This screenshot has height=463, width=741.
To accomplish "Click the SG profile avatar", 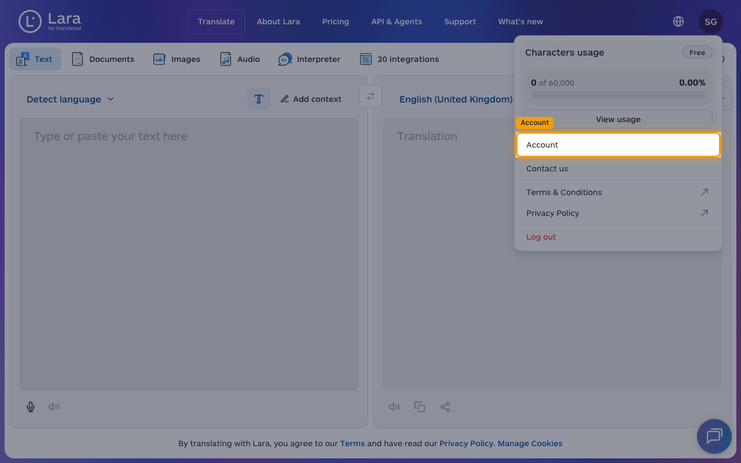I will click(711, 21).
